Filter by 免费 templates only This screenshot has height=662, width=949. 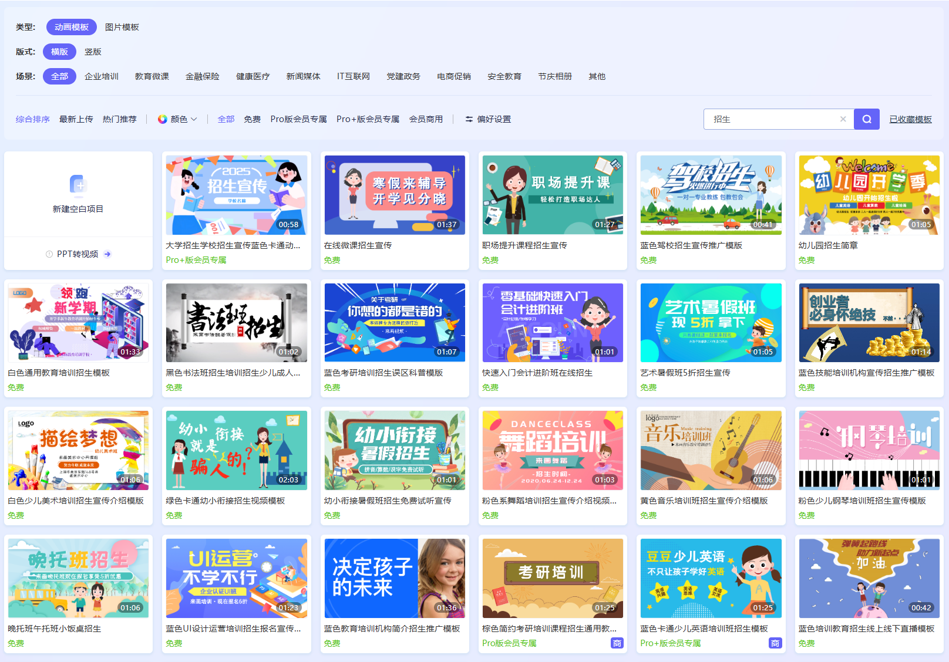pos(253,119)
